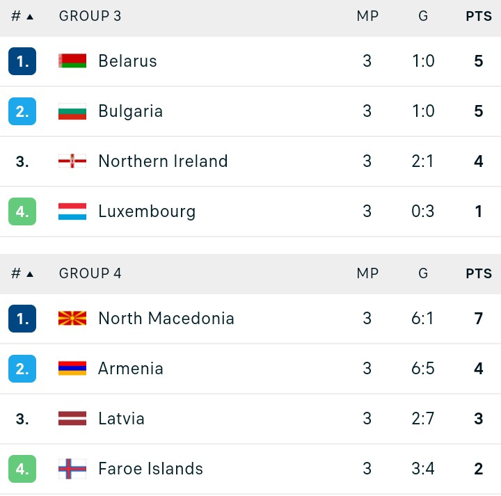The height and width of the screenshot is (496, 501).
Task: Click the Luxembourg flag icon
Action: pos(72,211)
